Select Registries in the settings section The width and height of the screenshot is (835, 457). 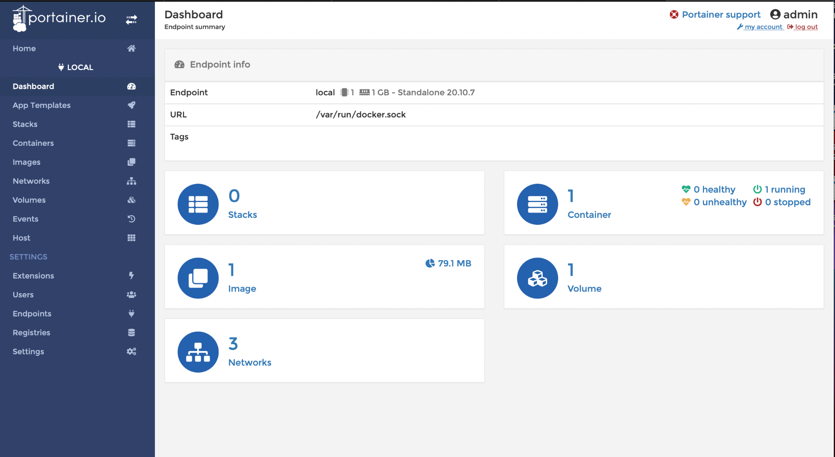tap(31, 332)
